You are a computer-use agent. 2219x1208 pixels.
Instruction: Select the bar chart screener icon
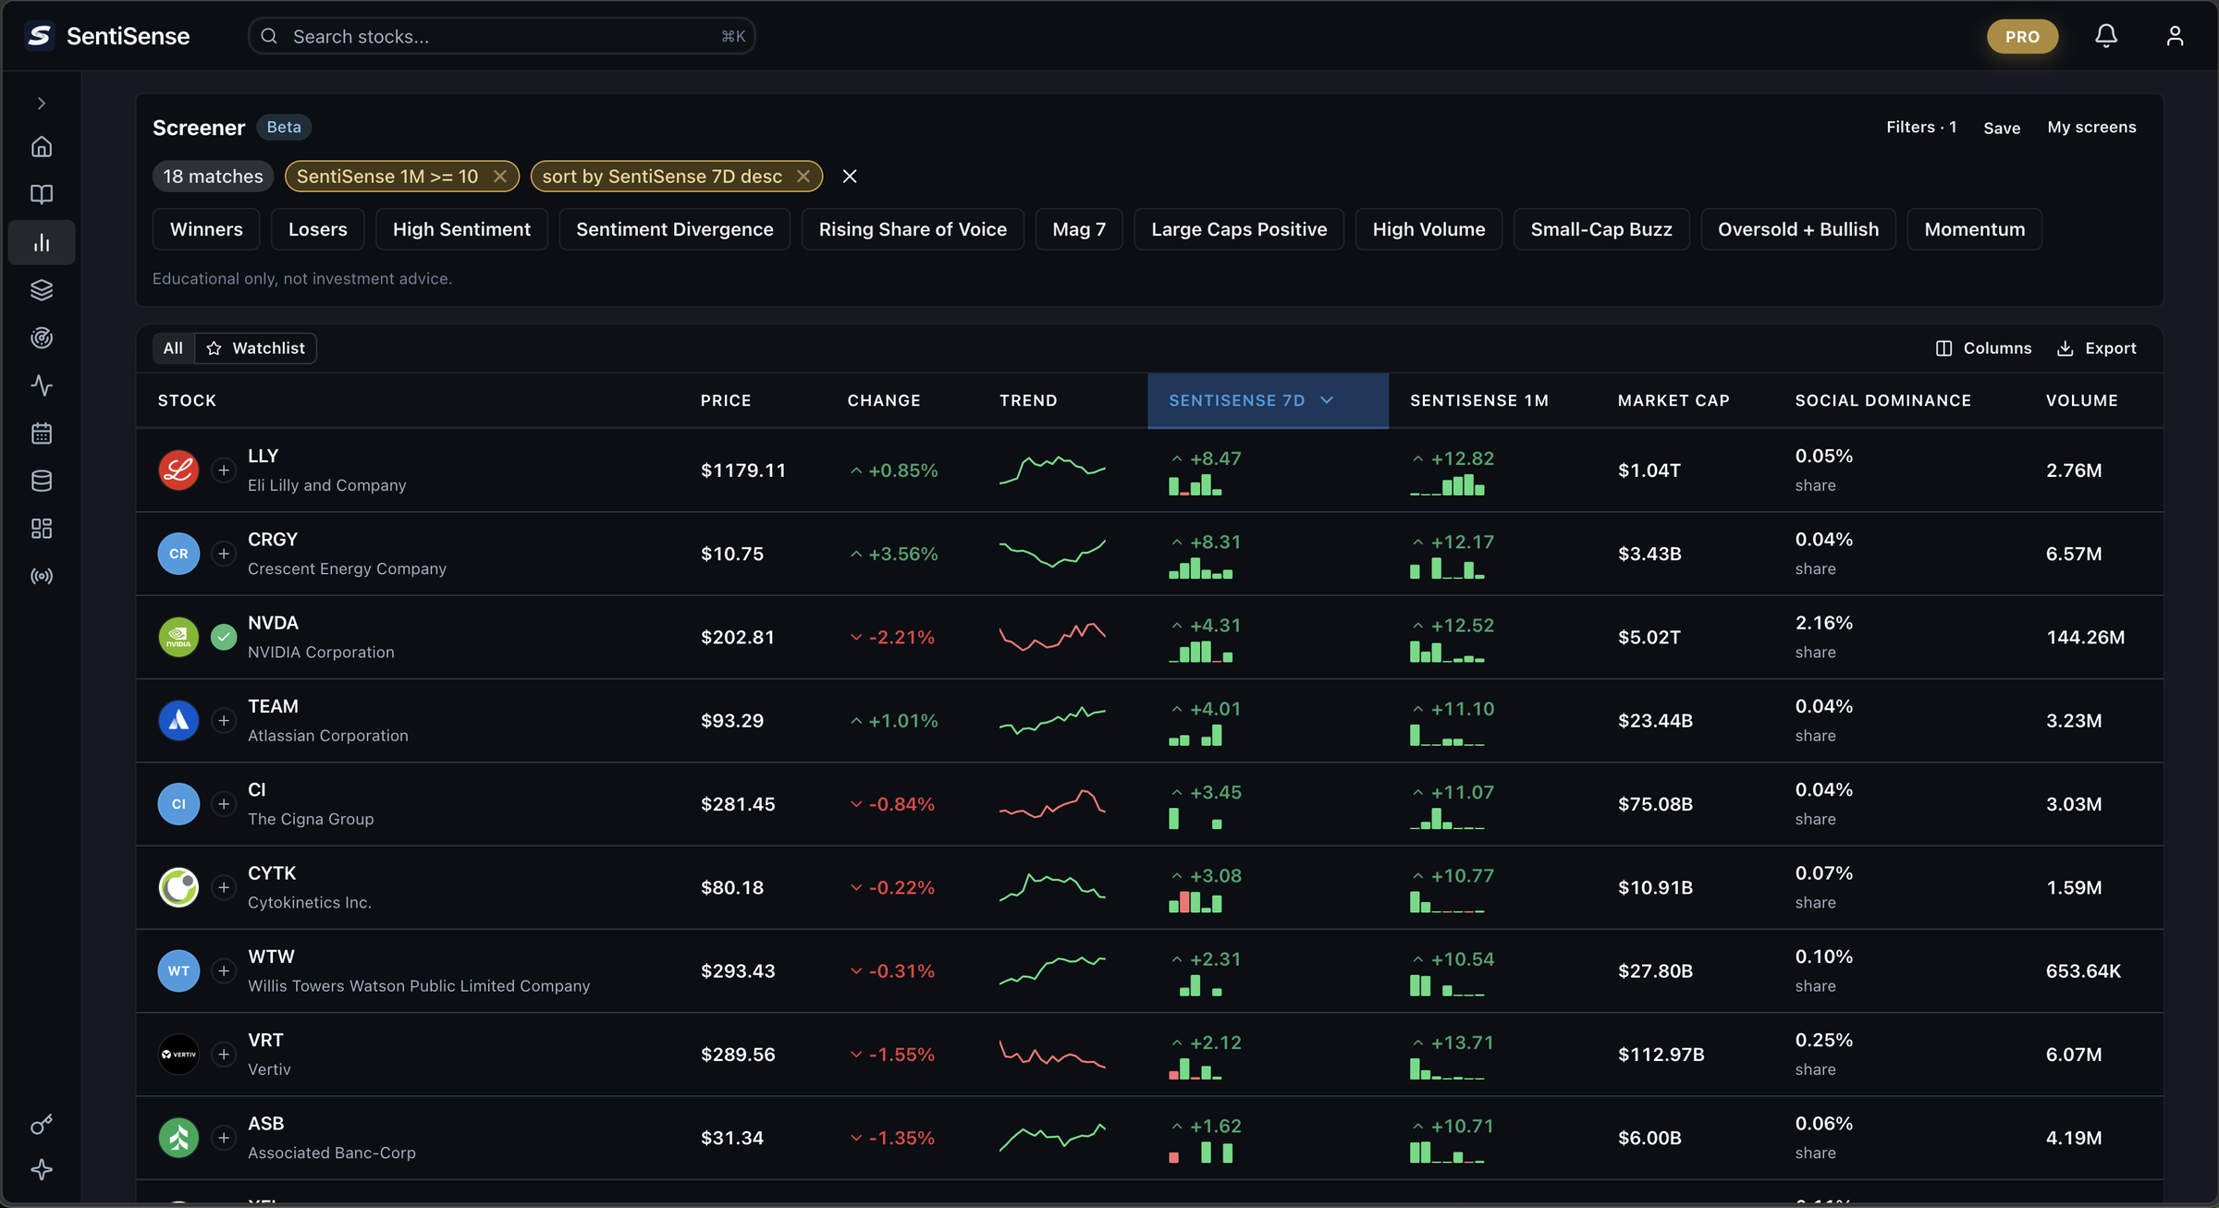(x=42, y=242)
